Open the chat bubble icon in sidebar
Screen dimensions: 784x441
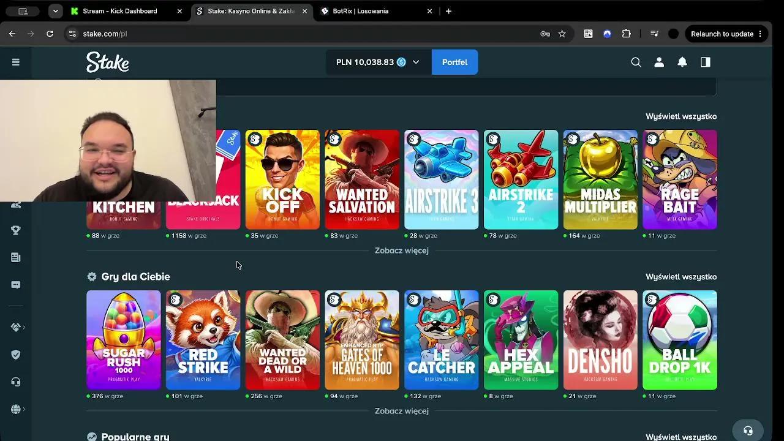(16, 285)
